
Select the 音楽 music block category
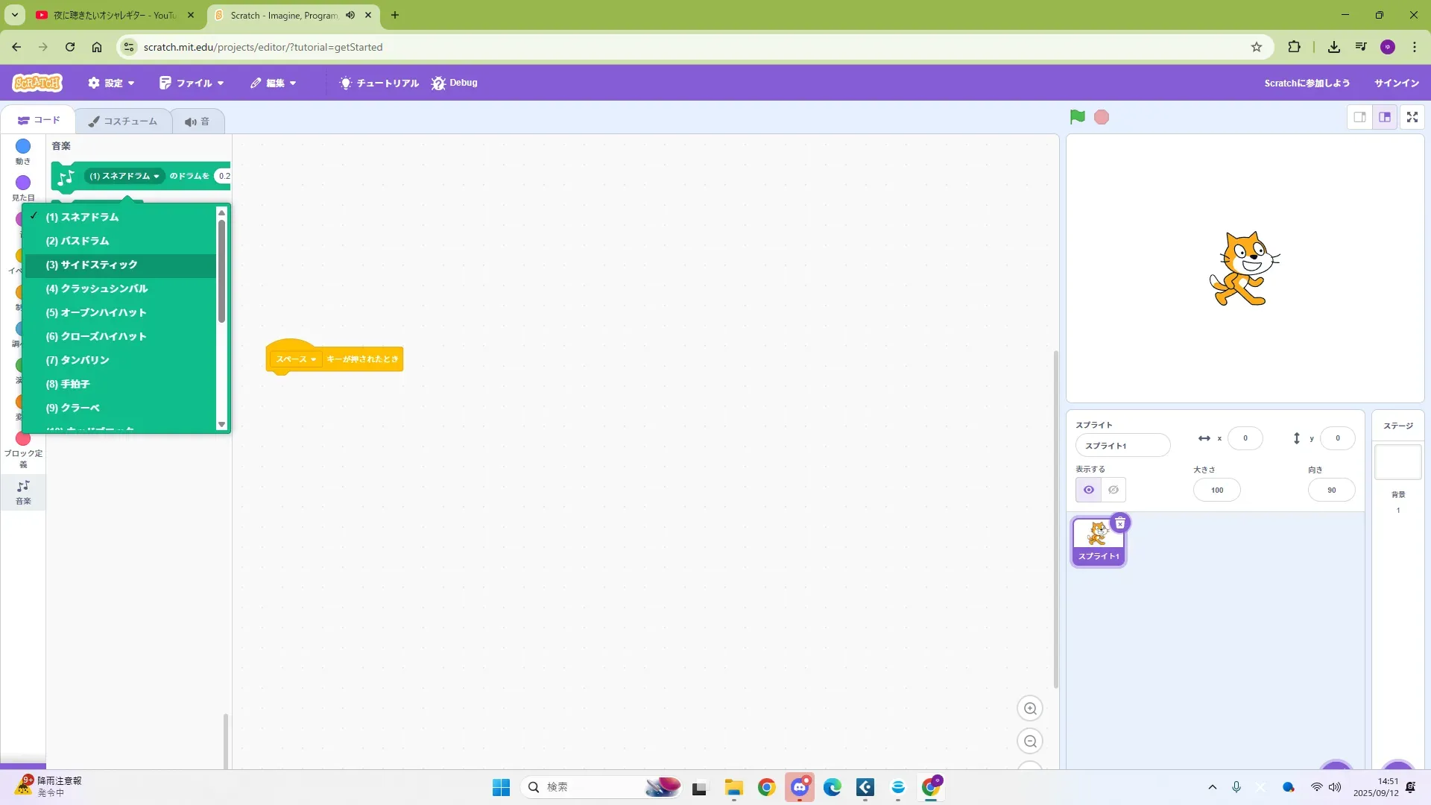coord(23,492)
